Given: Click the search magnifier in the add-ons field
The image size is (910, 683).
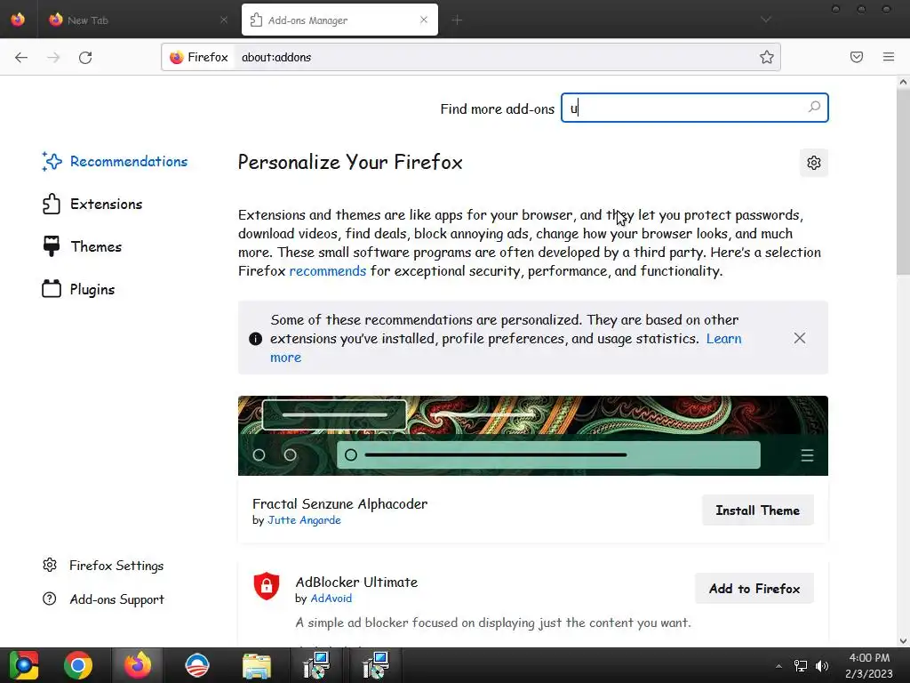Looking at the screenshot, I should point(814,108).
